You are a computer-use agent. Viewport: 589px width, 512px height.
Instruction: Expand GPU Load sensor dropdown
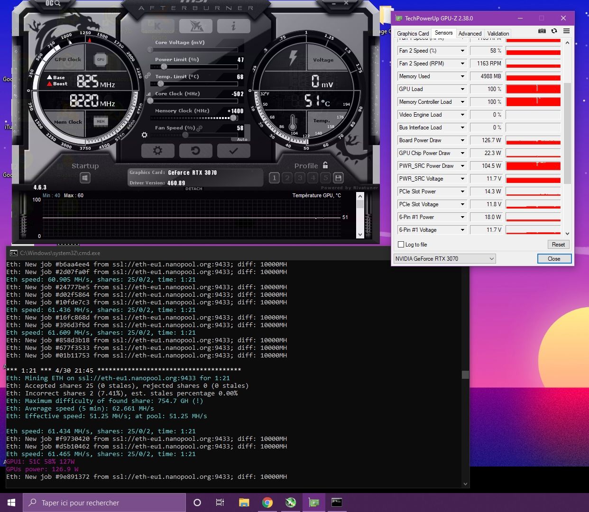tap(462, 89)
